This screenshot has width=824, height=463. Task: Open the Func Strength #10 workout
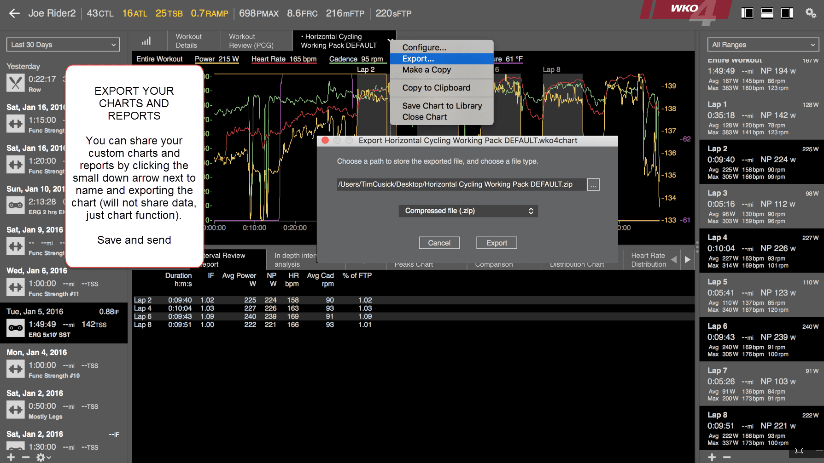[x=64, y=364]
